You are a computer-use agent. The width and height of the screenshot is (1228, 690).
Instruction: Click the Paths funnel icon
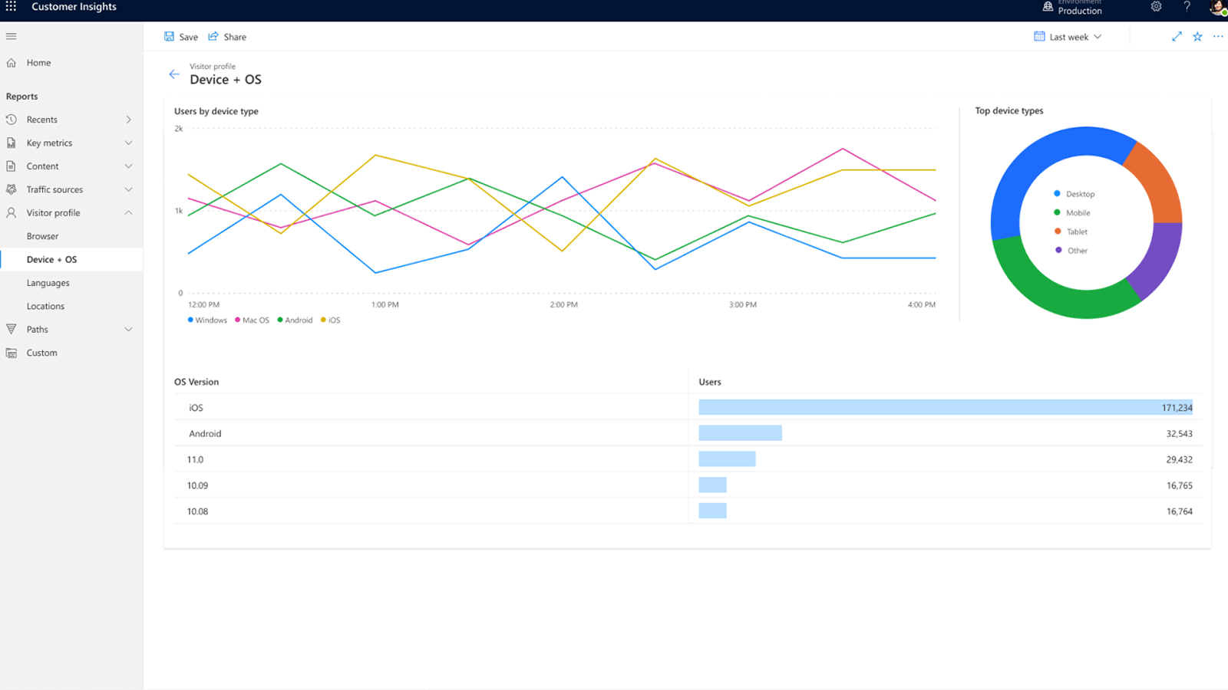coord(12,330)
